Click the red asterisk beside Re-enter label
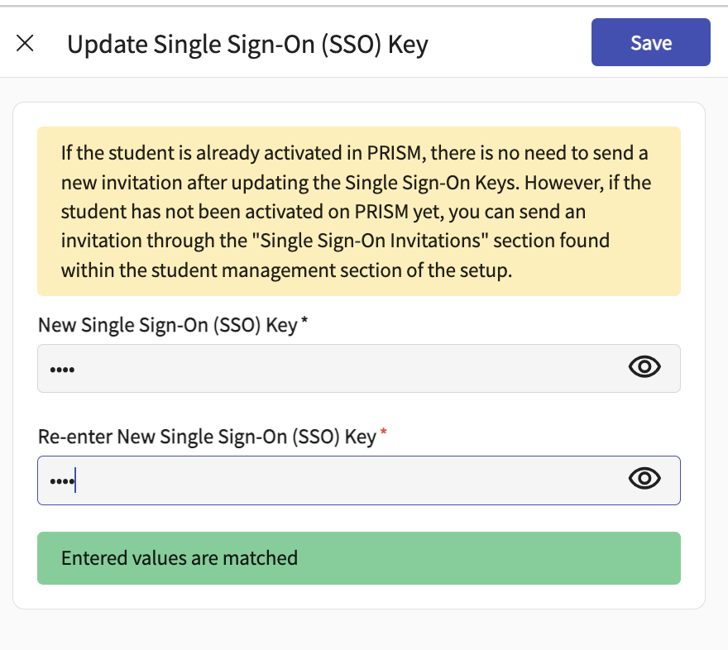728x650 pixels. 383,434
